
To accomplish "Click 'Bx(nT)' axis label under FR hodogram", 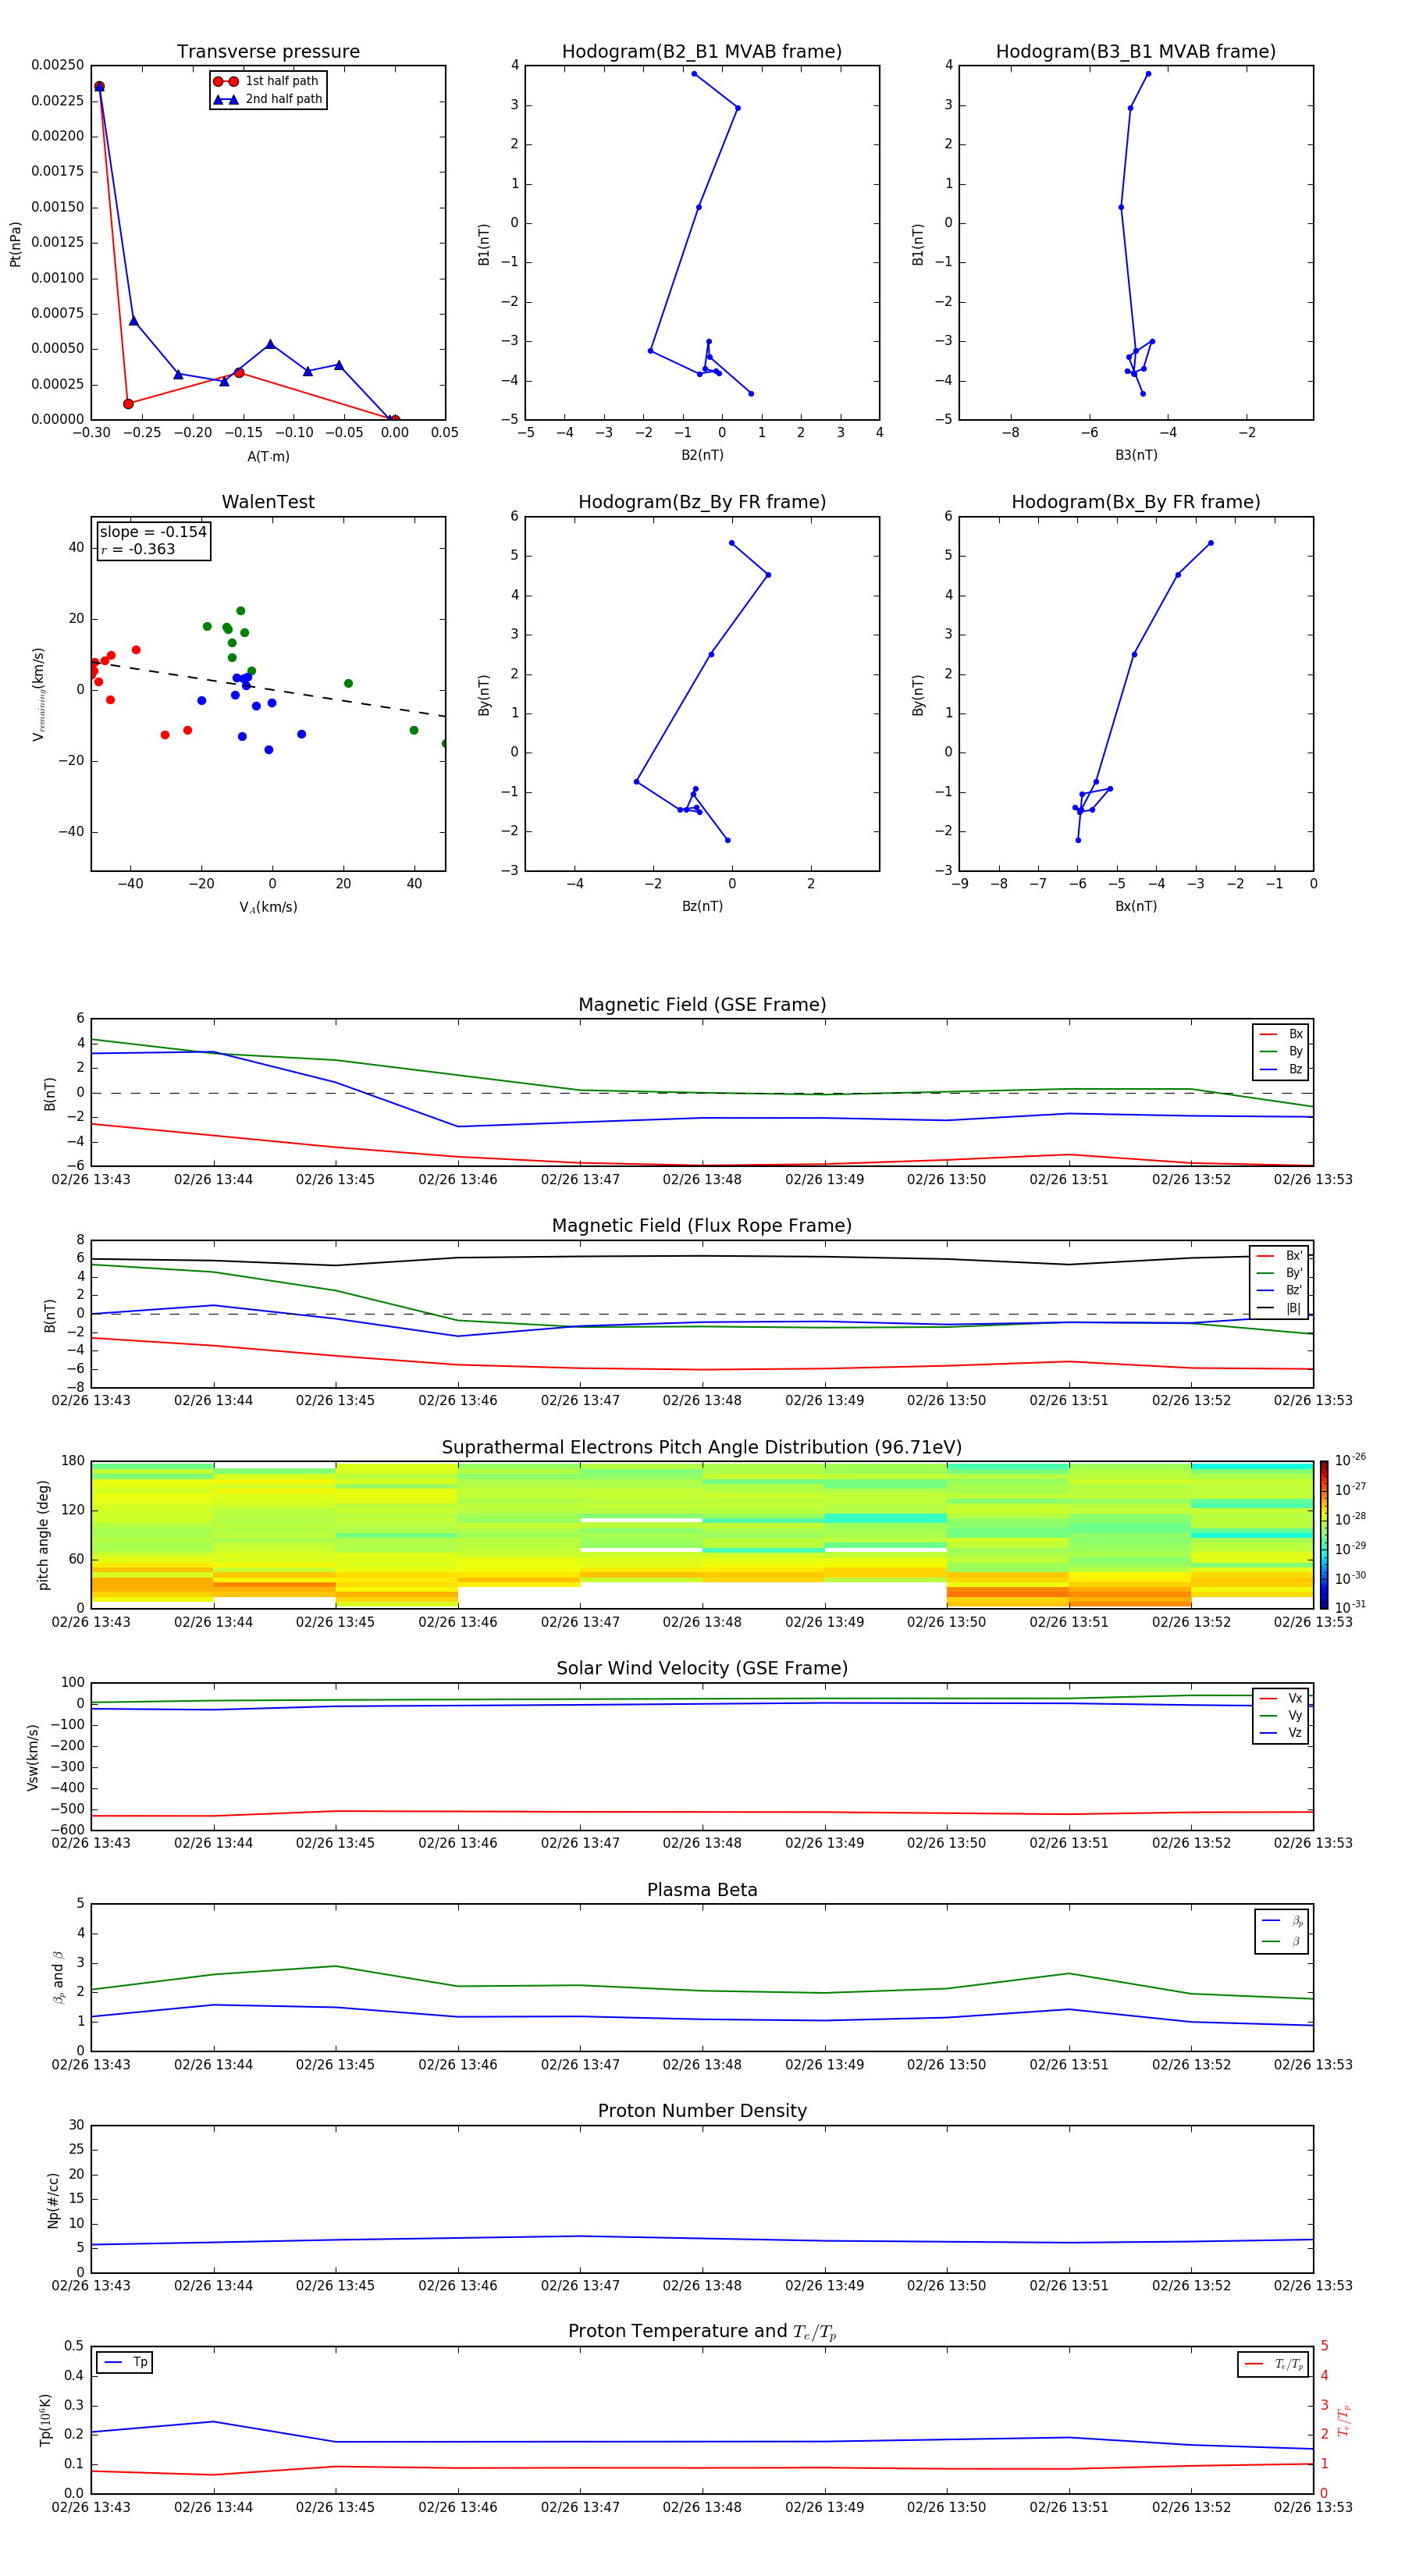I will point(1136,906).
